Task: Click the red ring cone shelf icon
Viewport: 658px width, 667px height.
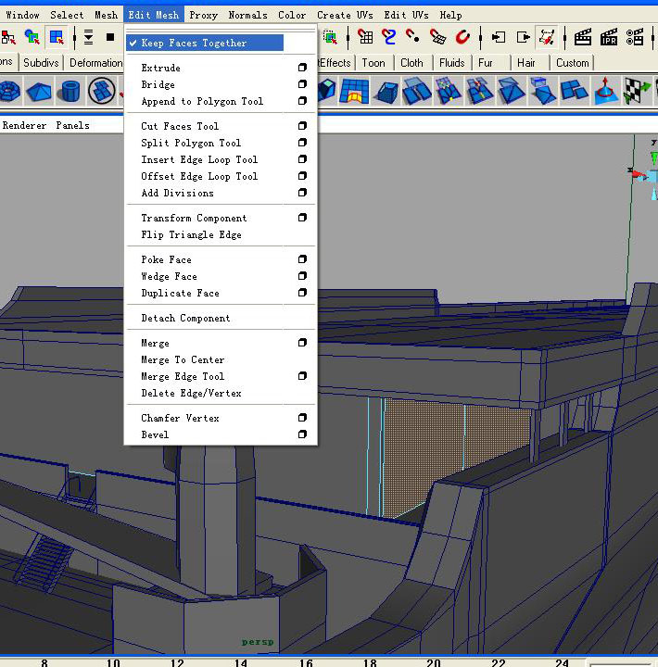Action: point(606,91)
